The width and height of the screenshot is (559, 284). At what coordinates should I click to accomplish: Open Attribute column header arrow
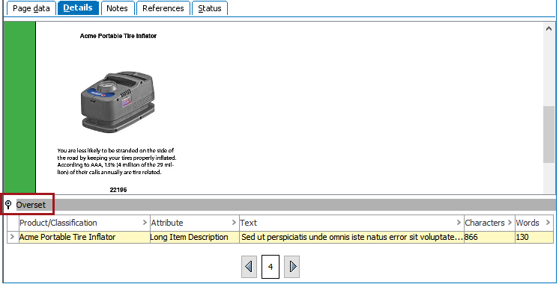[234, 223]
